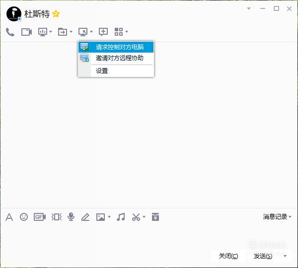Expand the send file options arrow
Viewport: 298px width, 268px height.
(x=71, y=32)
